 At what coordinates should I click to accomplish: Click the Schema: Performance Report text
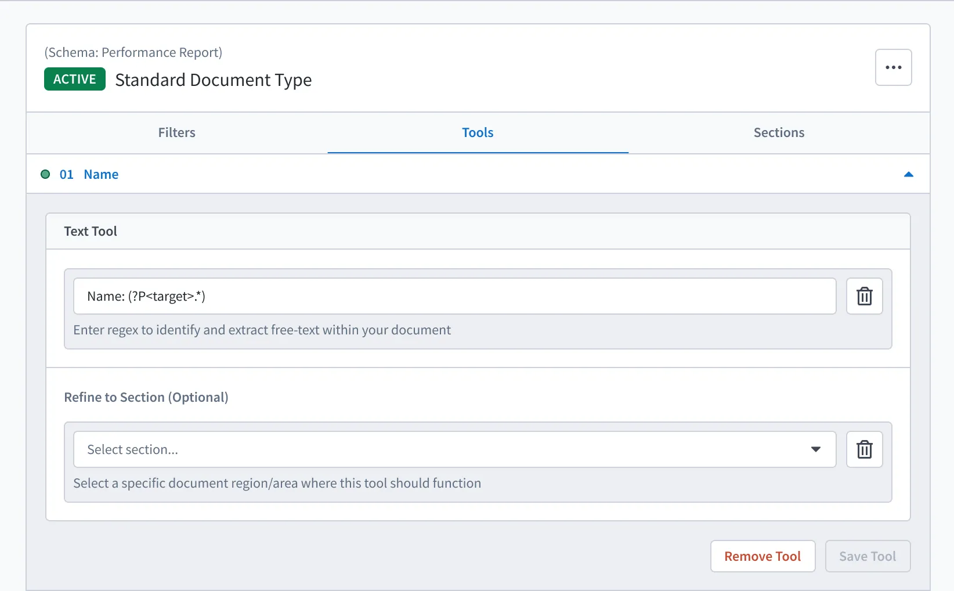coord(133,52)
